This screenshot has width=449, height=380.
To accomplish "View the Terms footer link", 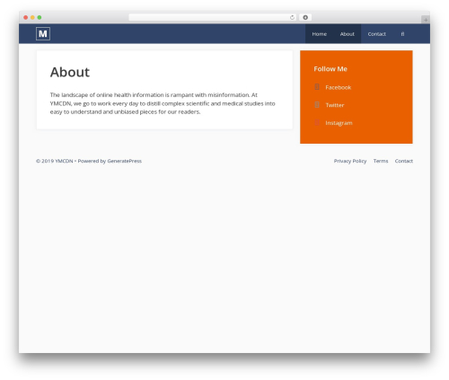I will pos(381,161).
